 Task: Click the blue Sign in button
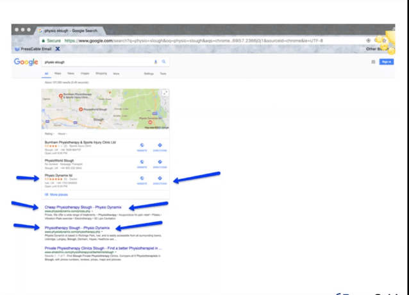tap(386, 62)
